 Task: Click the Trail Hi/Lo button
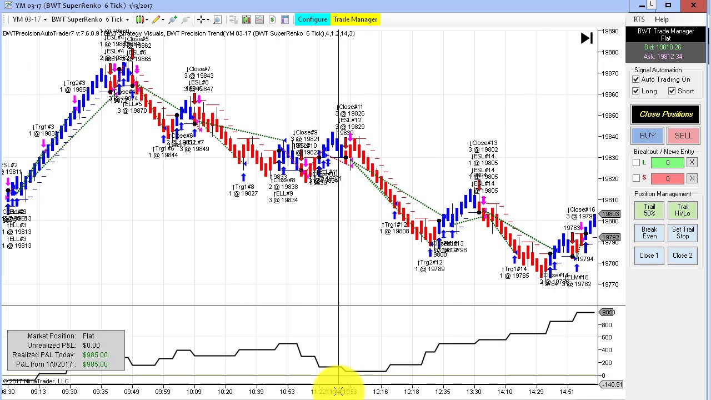[x=683, y=210]
